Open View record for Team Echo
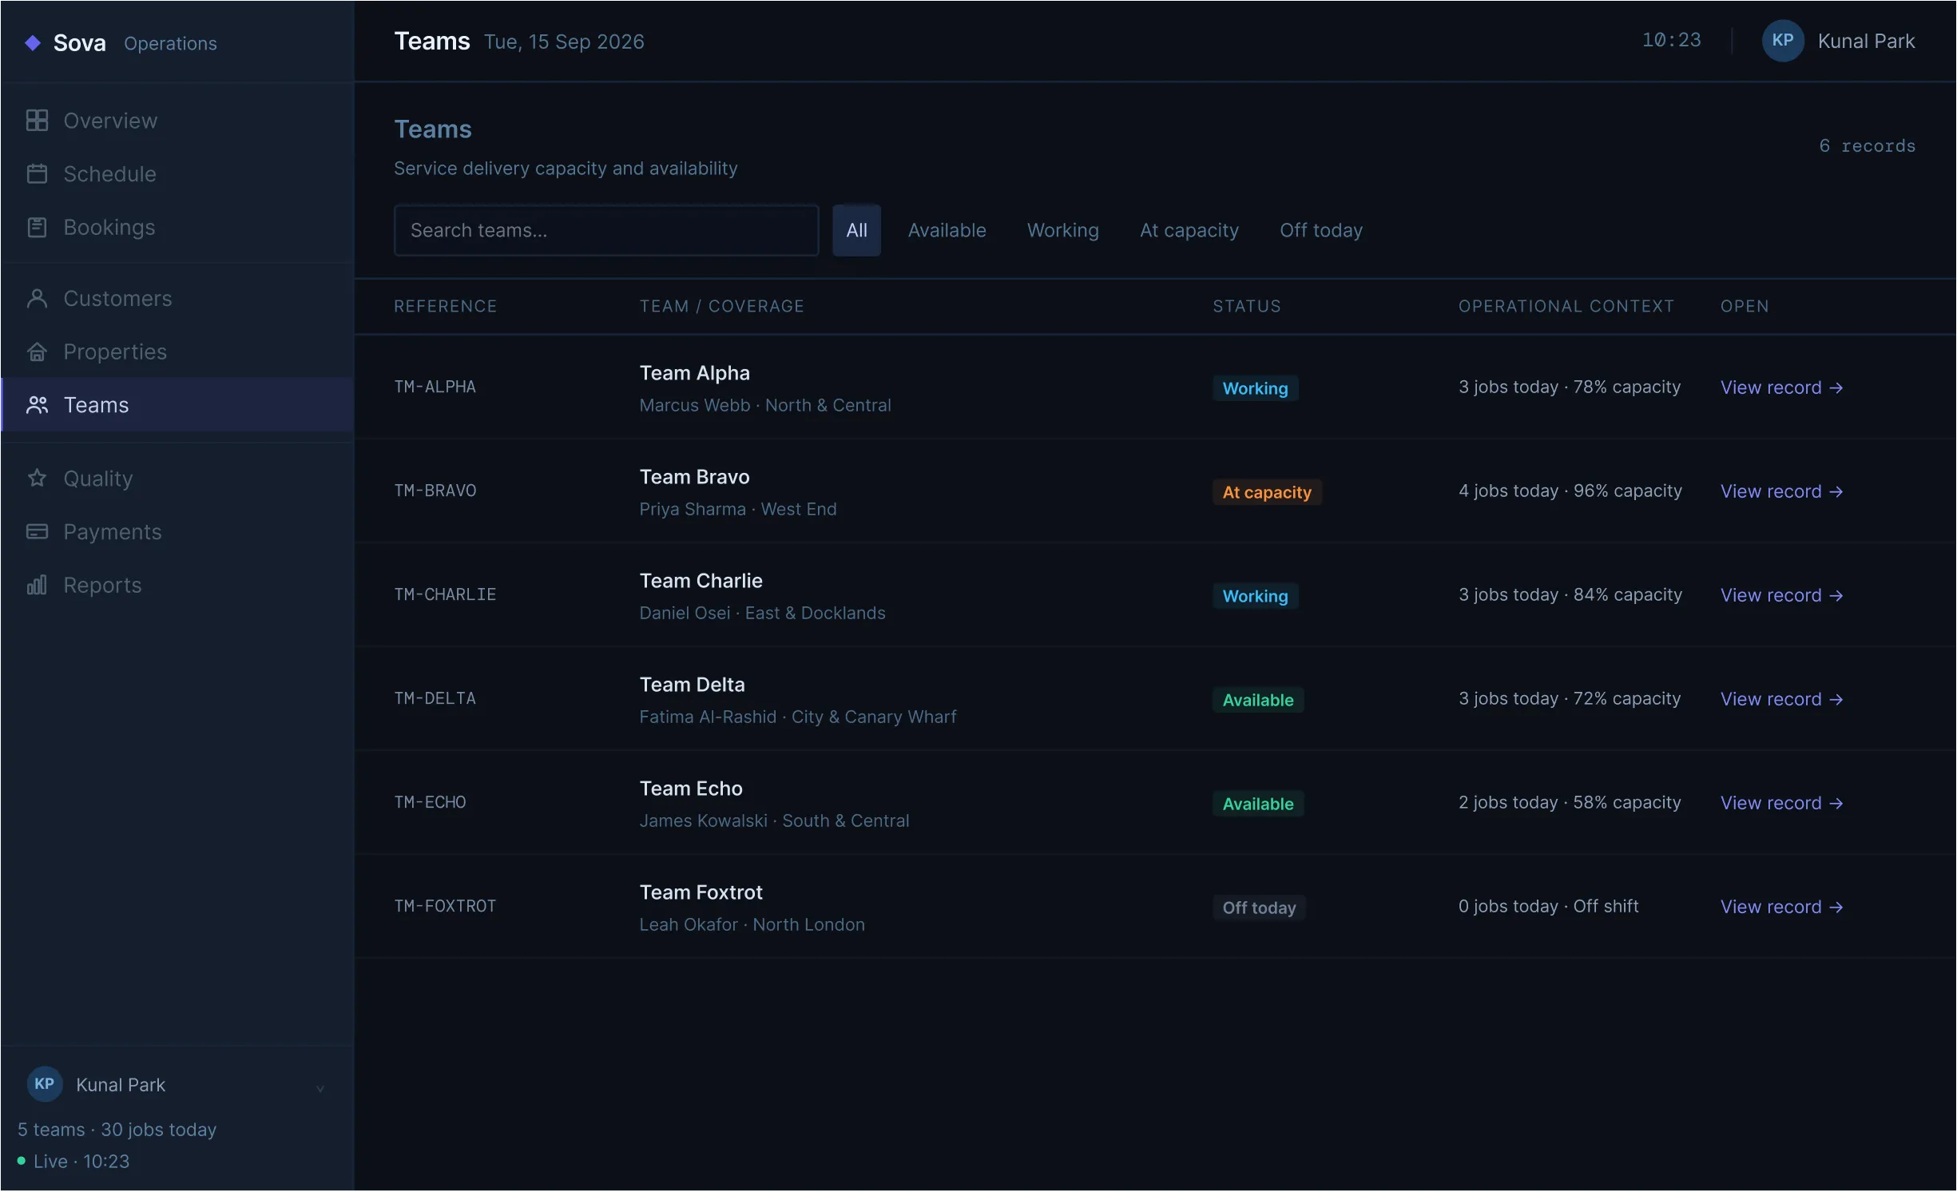Viewport: 1957px width, 1192px height. tap(1781, 803)
